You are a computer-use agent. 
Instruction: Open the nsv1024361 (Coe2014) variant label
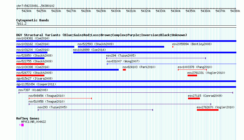point(33,38)
